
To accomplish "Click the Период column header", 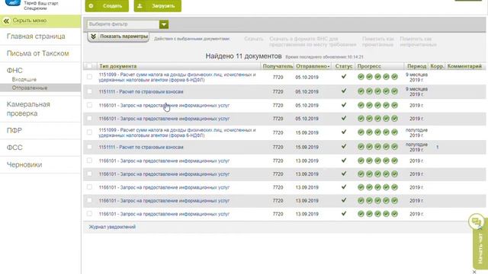I will click(416, 66).
